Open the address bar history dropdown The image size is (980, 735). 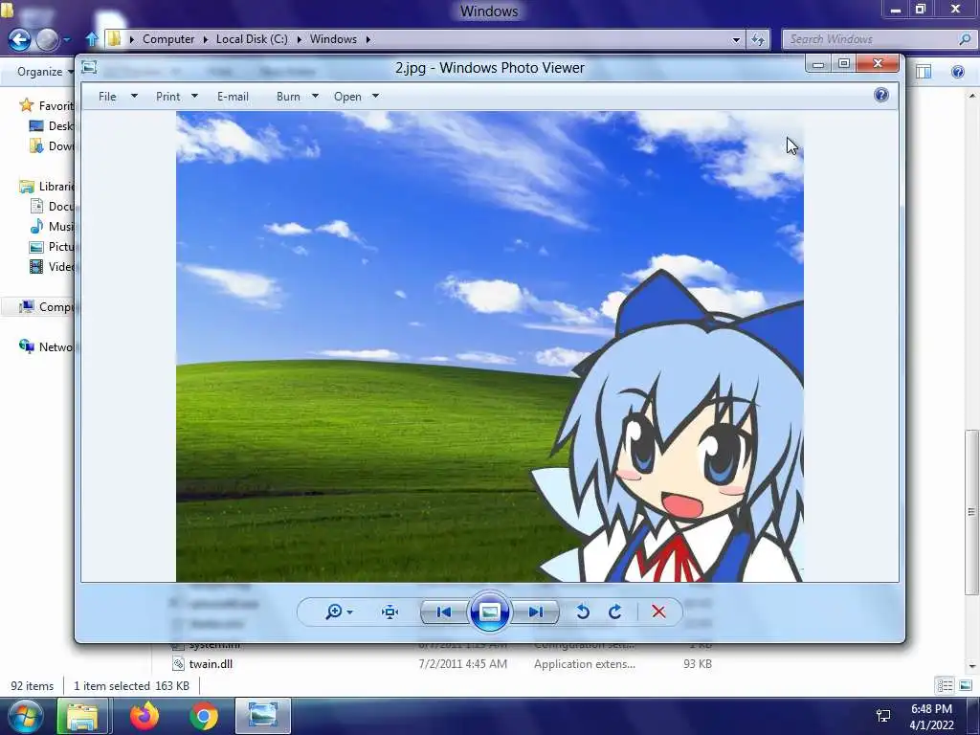[736, 39]
